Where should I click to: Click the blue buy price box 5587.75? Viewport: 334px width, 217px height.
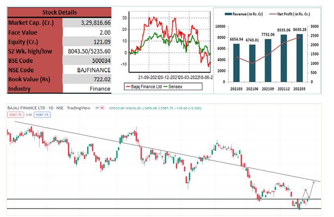[42, 115]
